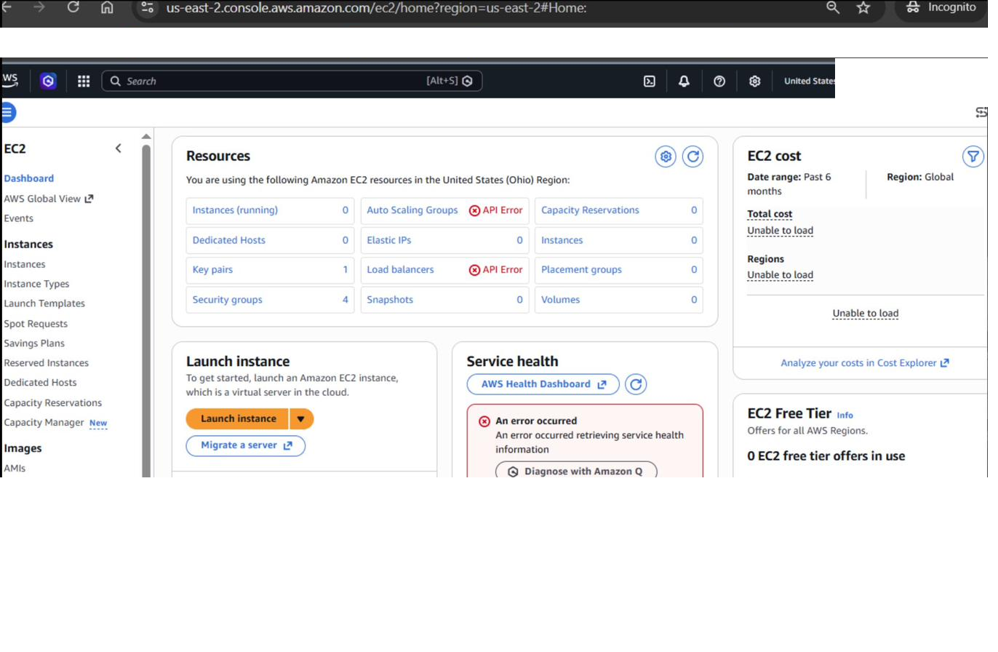
Task: Open Reserved Instances in the sidebar
Action: [47, 363]
